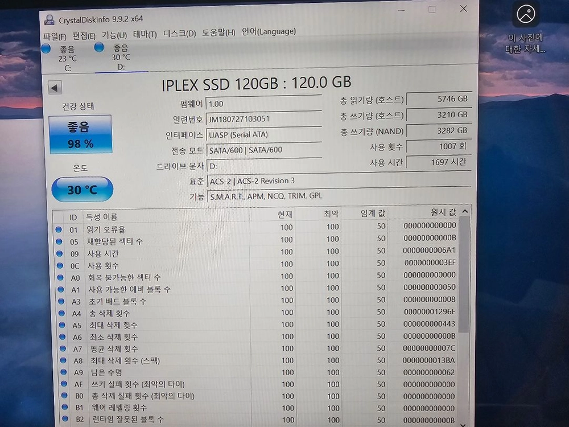Image resolution: width=569 pixels, height=427 pixels.
Task: Click the 30 °C temperature button
Action: click(83, 190)
